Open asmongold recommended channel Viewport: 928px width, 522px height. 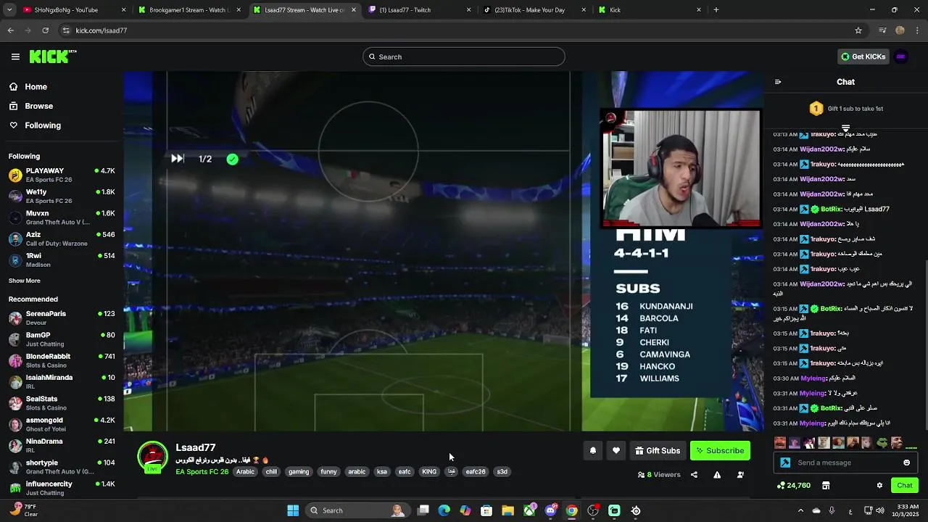(62, 424)
